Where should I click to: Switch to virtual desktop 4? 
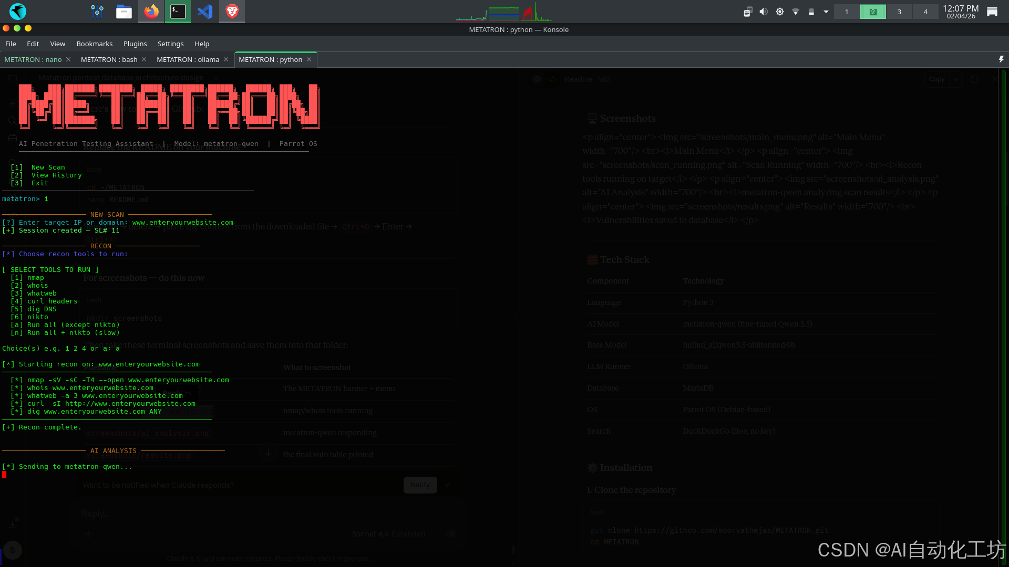[x=925, y=12]
